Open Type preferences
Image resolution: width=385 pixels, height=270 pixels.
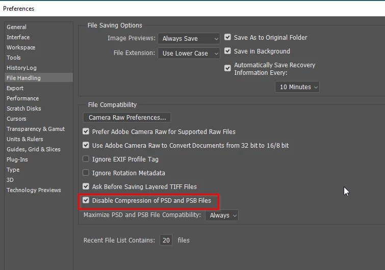click(x=13, y=170)
